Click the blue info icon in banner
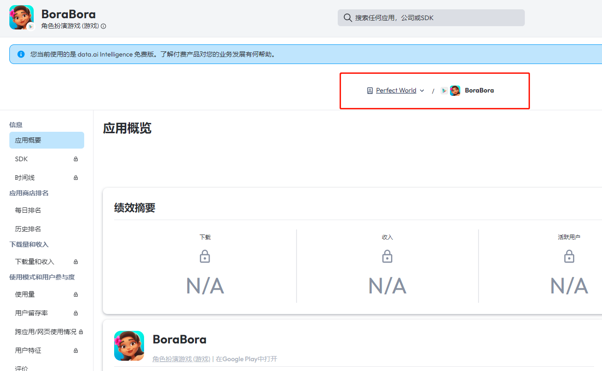The width and height of the screenshot is (602, 371). (21, 54)
